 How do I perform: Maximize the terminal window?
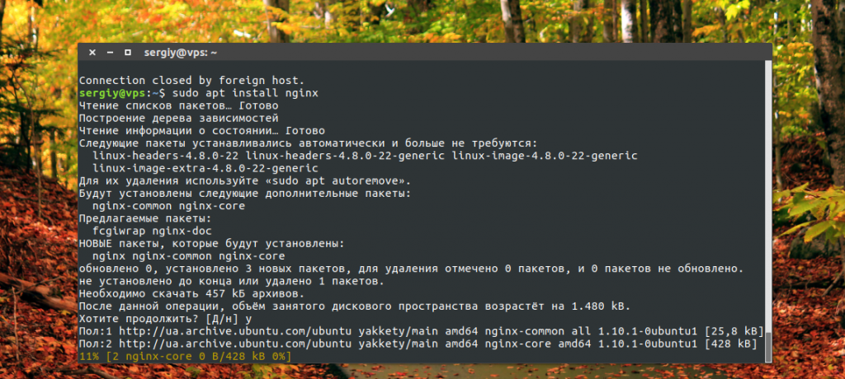127,52
